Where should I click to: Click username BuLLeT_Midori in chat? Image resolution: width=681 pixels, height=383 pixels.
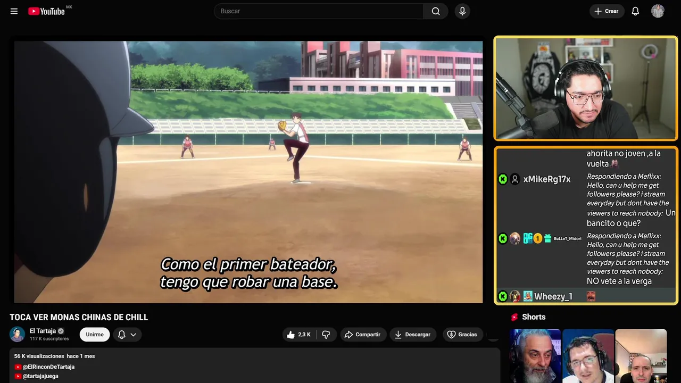coord(568,239)
